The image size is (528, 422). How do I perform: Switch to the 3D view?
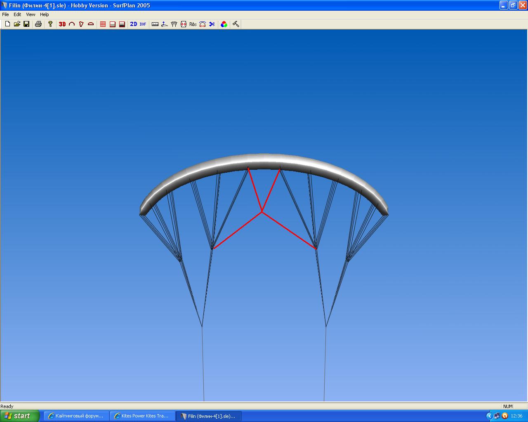[62, 24]
